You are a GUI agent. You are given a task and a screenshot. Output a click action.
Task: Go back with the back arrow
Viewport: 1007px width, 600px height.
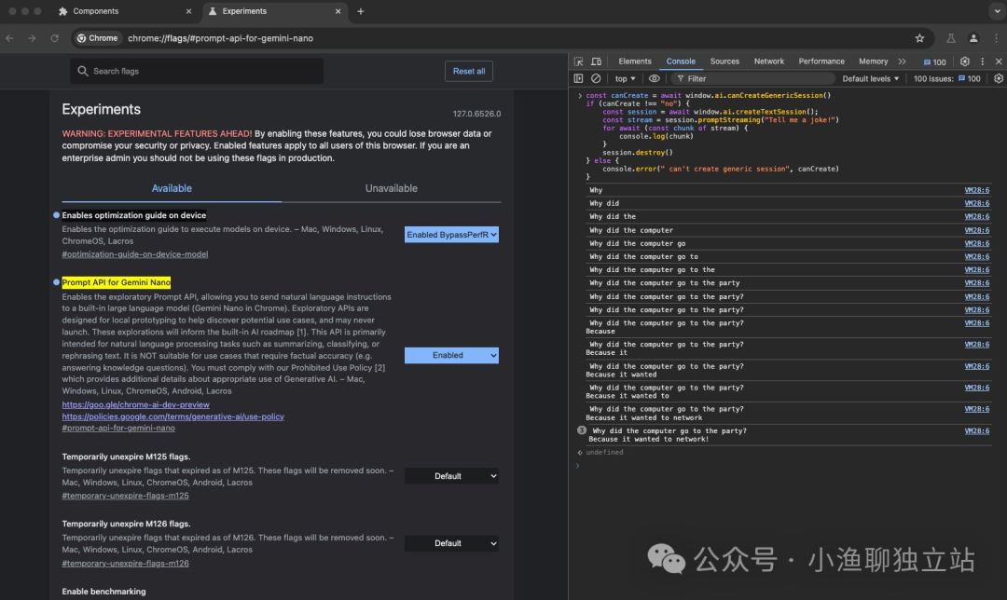[9, 38]
